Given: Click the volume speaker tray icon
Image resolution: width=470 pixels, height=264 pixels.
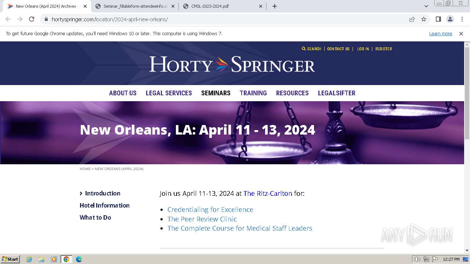Looking at the screenshot, I should 417,259.
